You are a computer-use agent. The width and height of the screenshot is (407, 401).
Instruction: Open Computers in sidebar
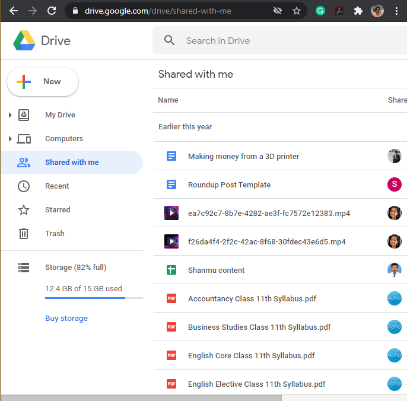click(x=64, y=139)
